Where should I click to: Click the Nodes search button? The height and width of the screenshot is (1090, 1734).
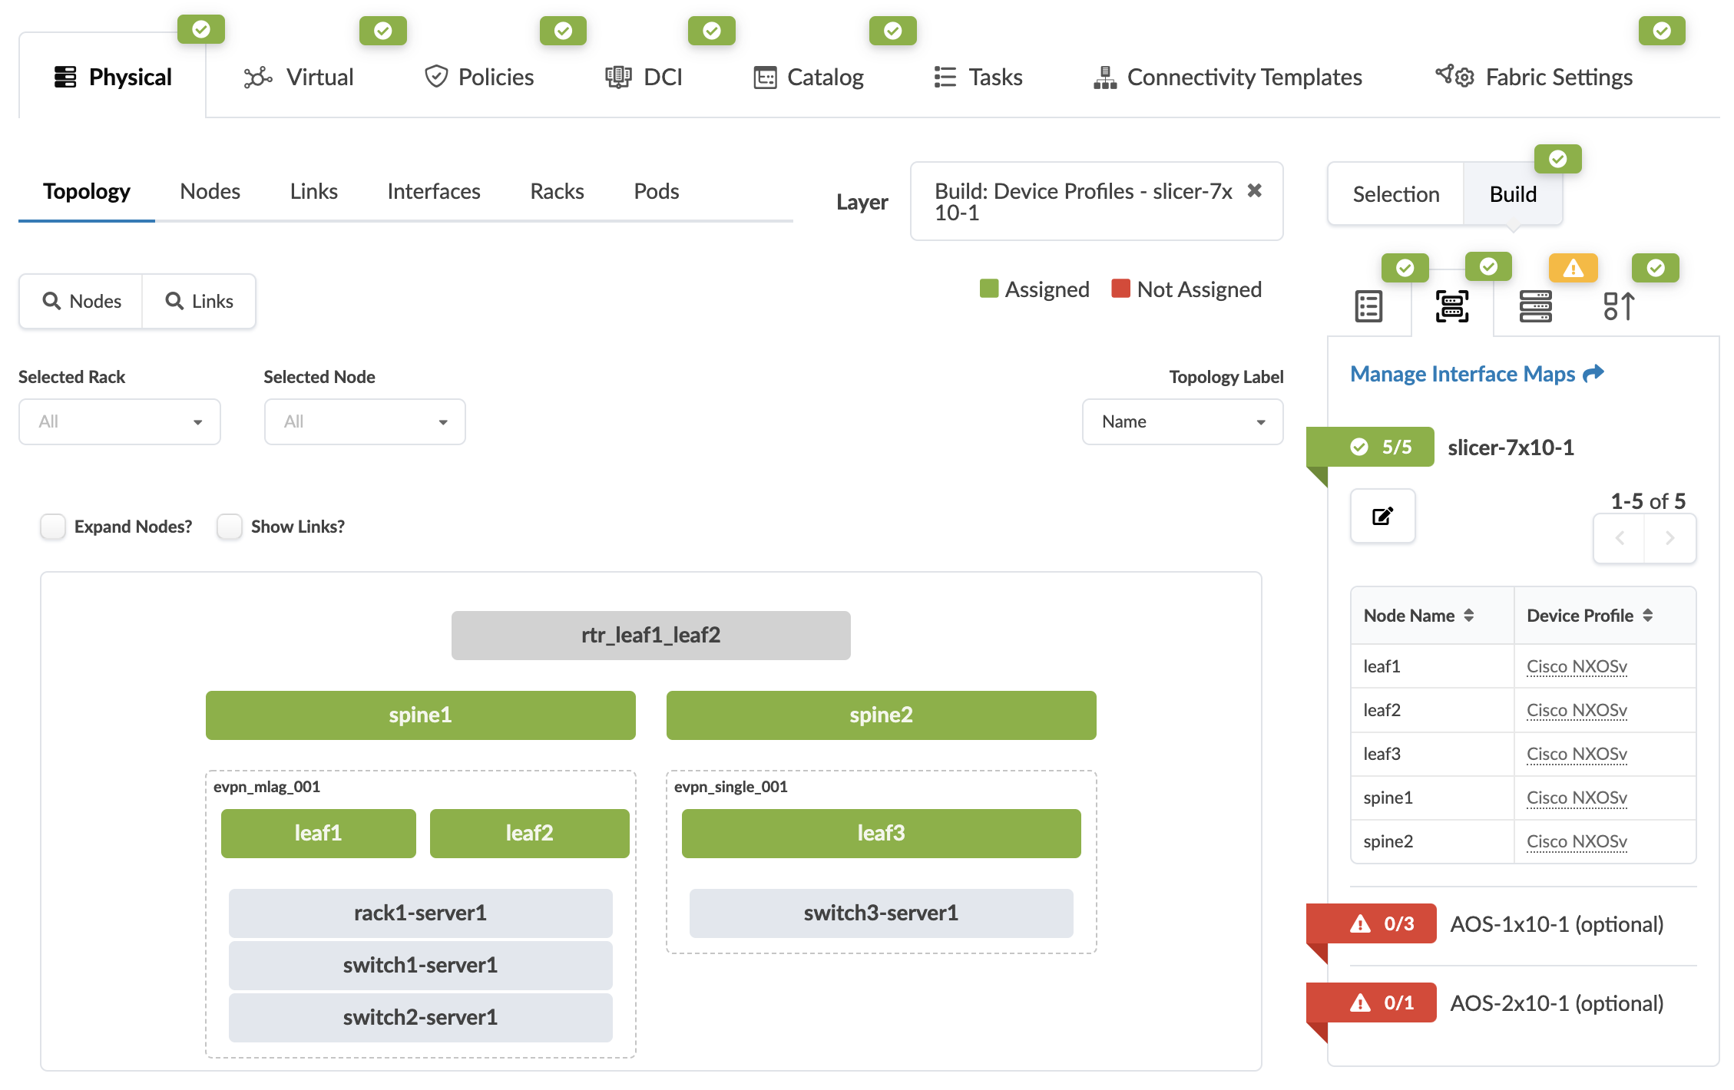pos(81,301)
